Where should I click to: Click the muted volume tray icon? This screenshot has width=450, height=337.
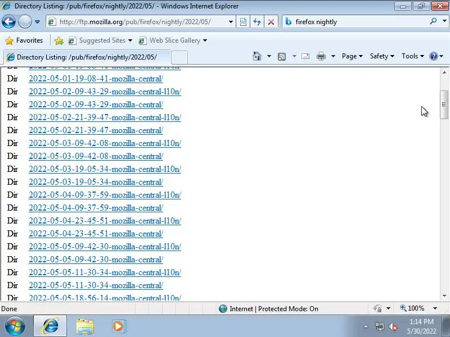393,326
